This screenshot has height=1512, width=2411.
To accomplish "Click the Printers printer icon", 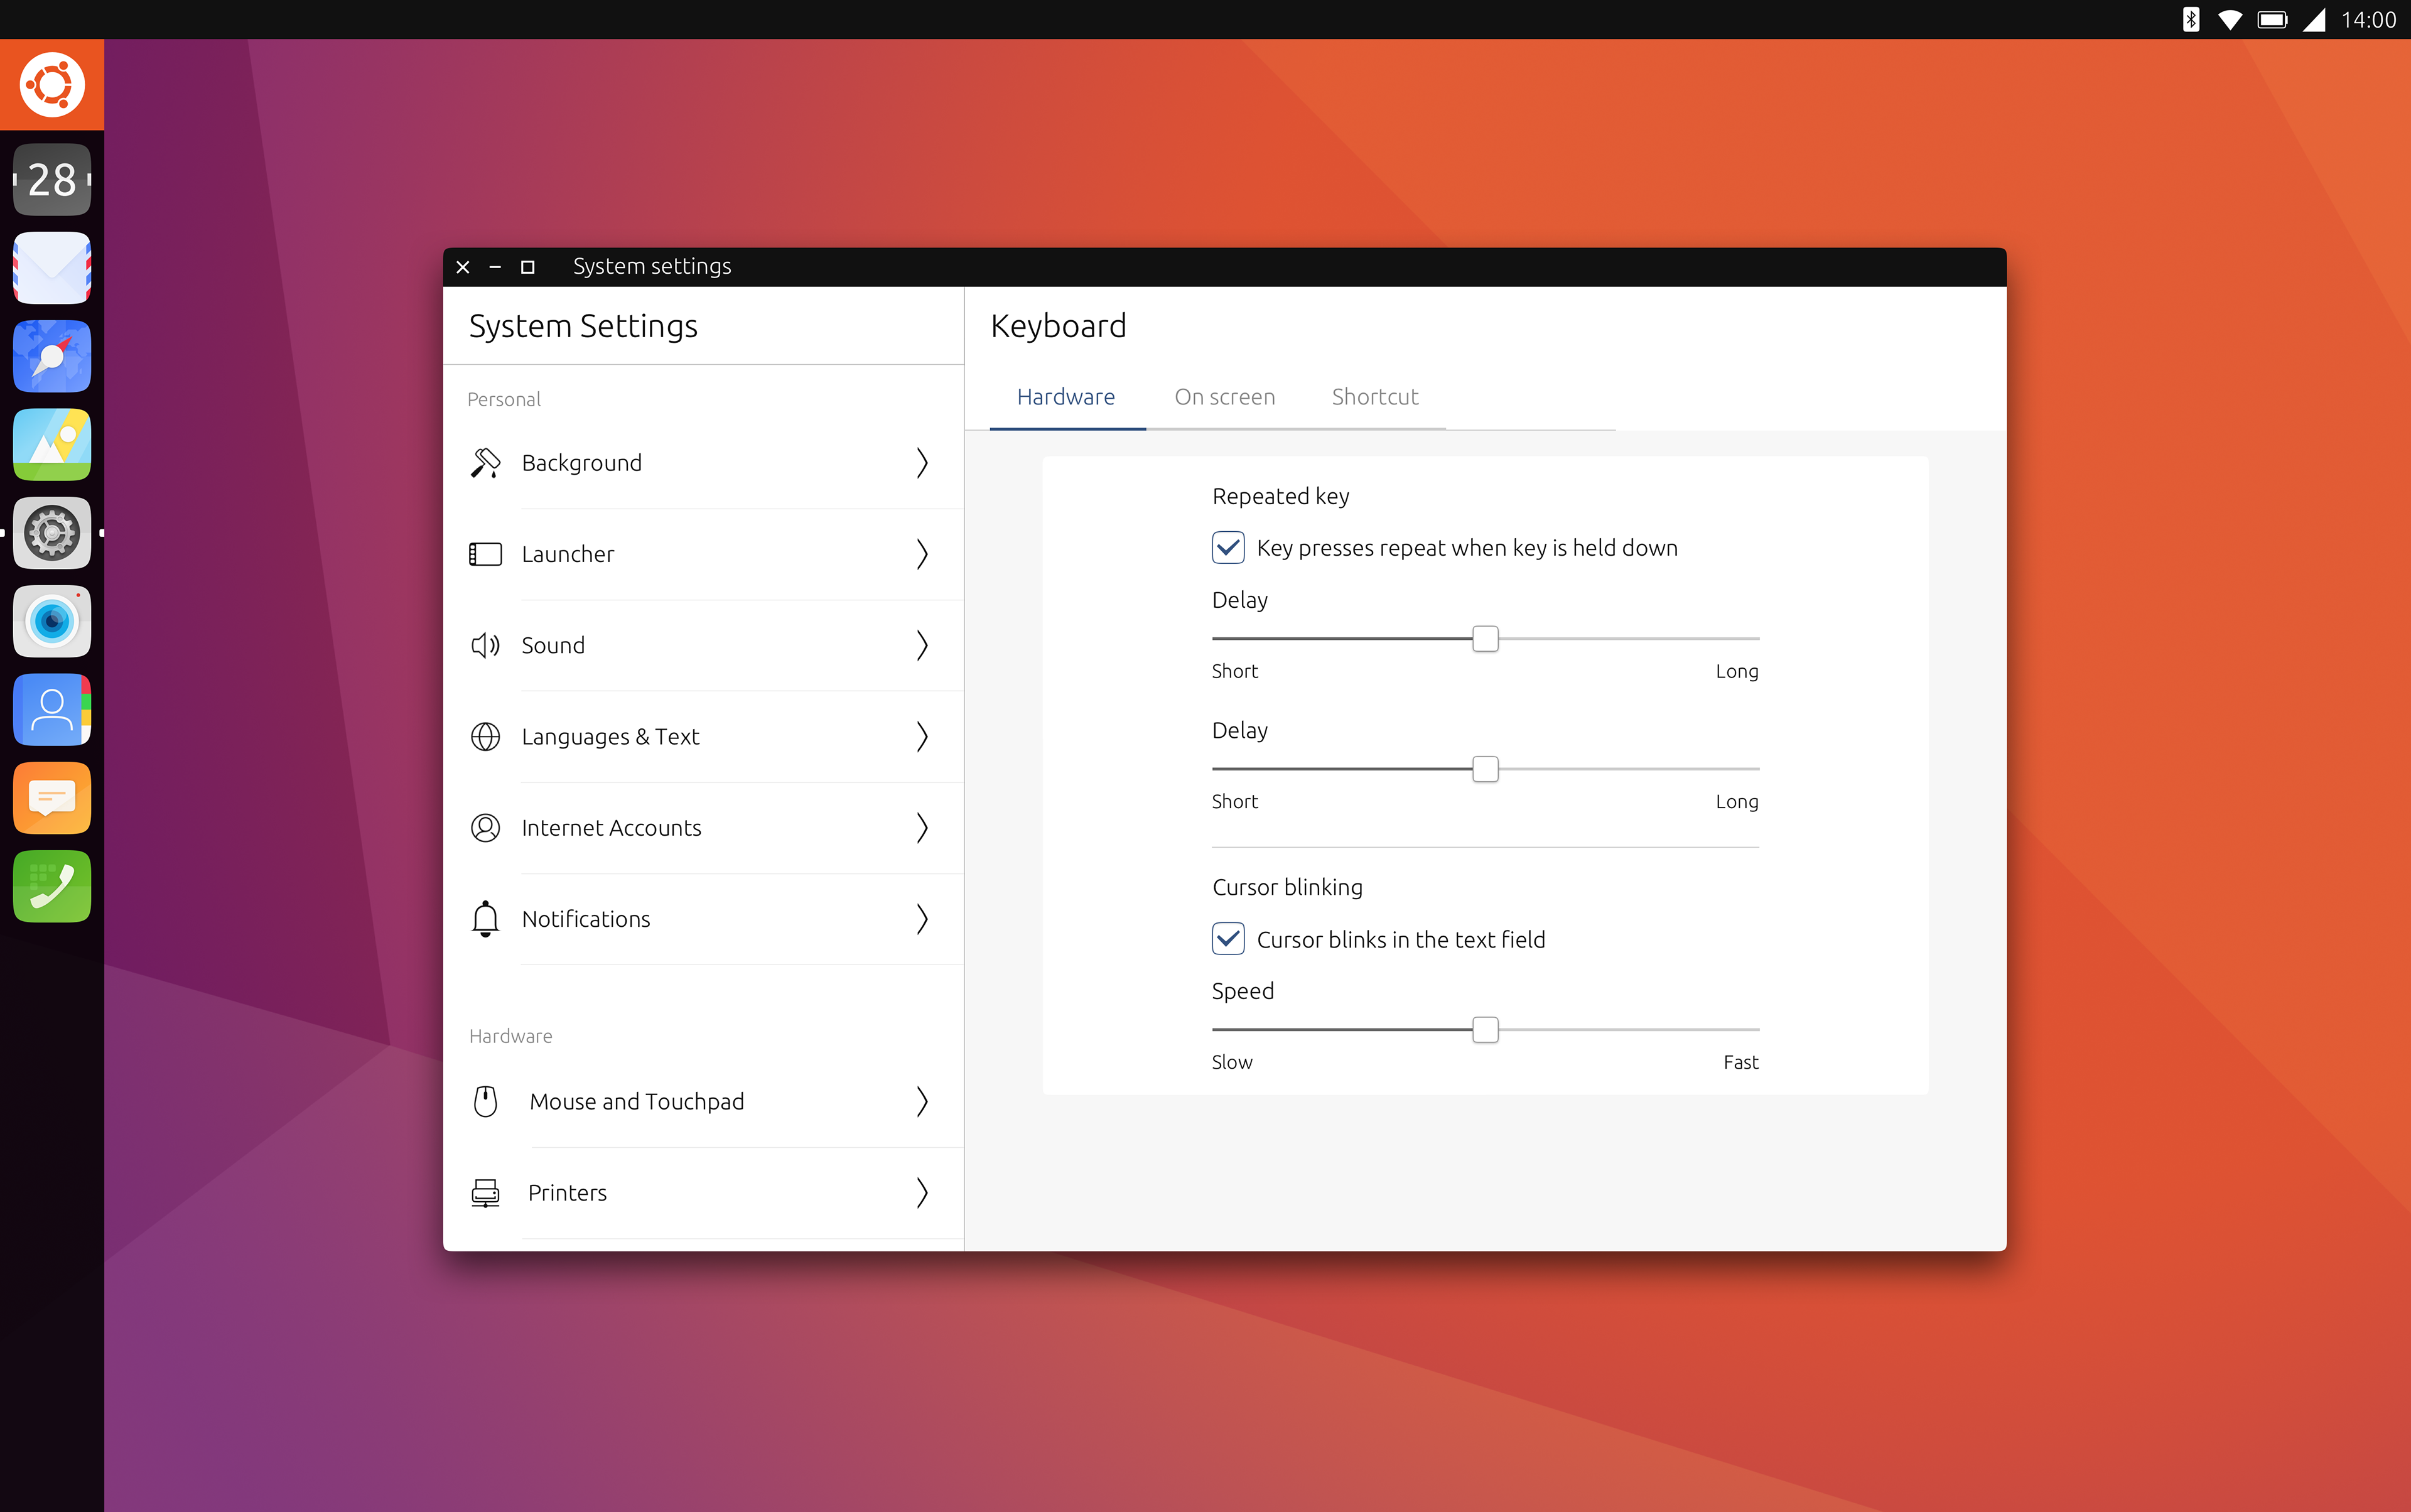I will [485, 1193].
